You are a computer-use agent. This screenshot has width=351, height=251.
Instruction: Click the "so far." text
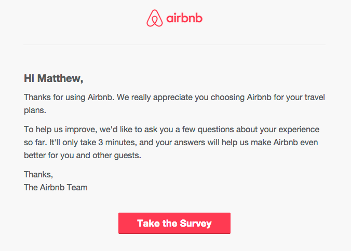35,143
